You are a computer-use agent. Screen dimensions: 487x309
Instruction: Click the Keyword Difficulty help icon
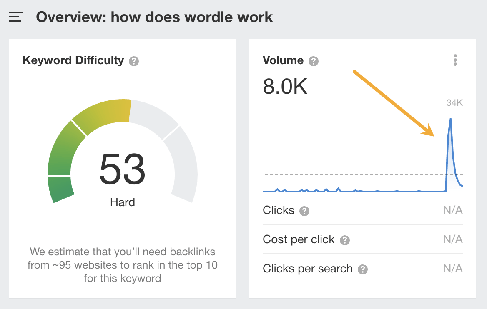133,61
